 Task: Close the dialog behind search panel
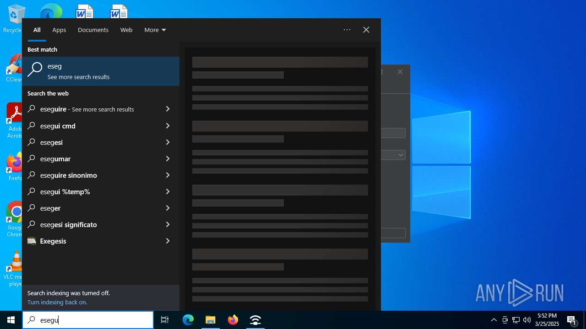click(x=400, y=72)
